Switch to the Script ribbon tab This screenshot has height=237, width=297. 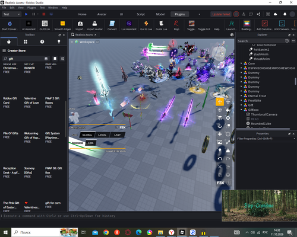click(x=141, y=14)
